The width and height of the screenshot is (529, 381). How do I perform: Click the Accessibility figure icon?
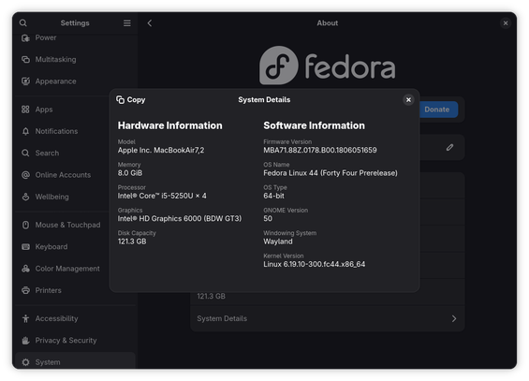point(25,318)
